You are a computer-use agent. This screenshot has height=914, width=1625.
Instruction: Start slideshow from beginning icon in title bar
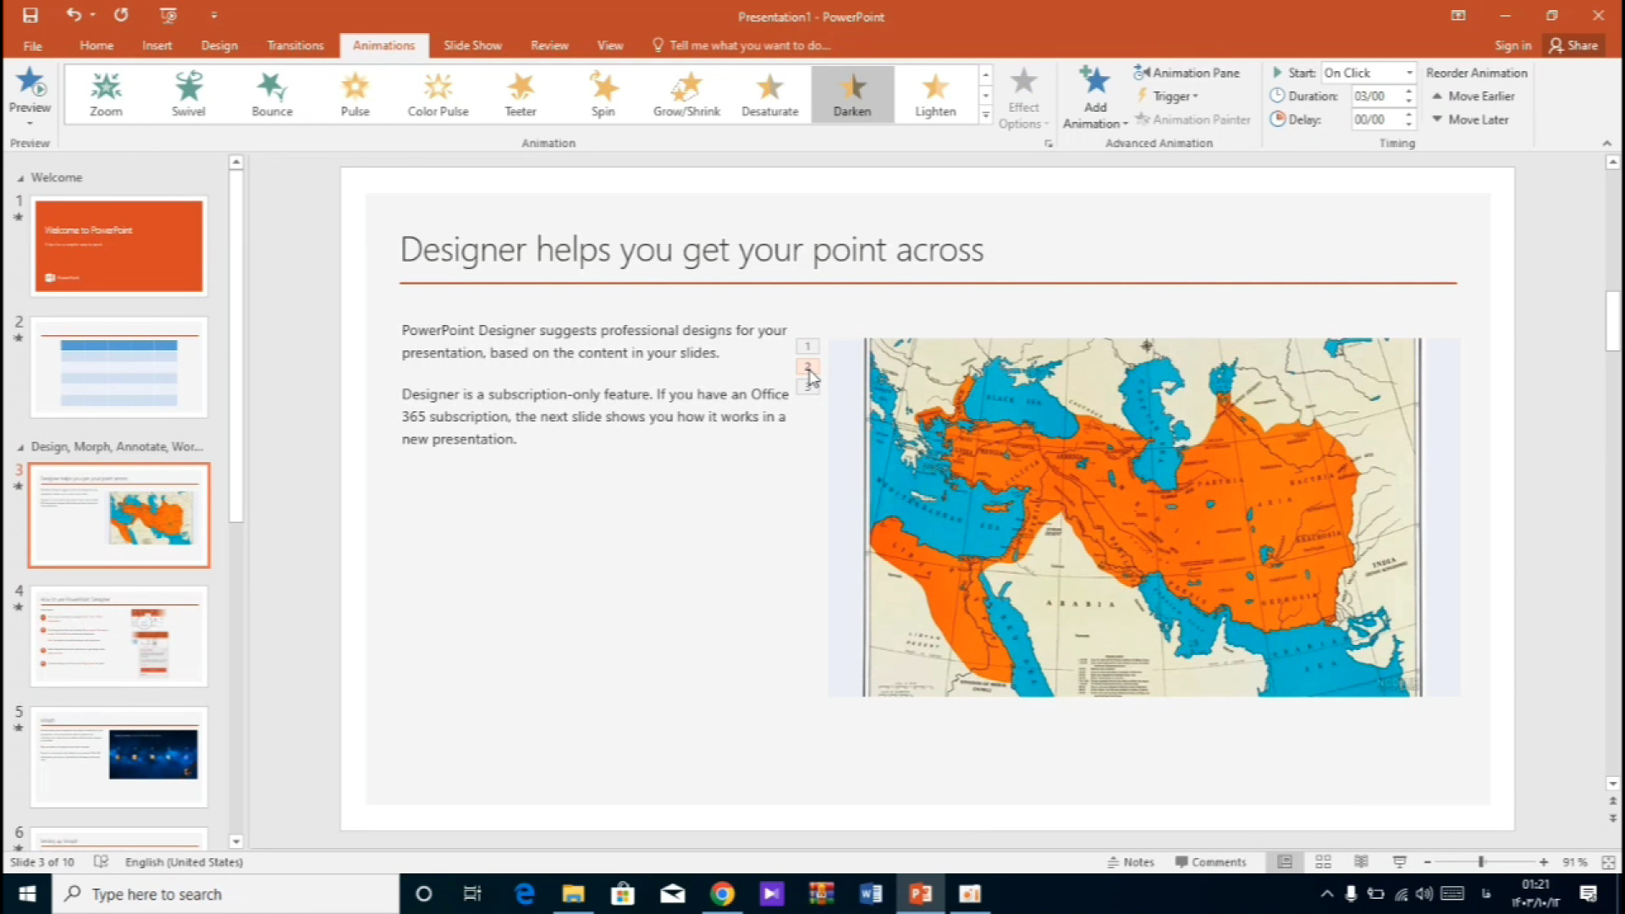coord(168,15)
